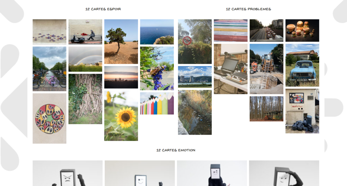Click the rainbow crosswalk stripes photo

tap(230, 30)
